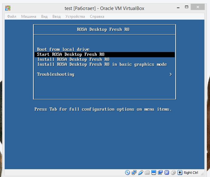Select Boot from local drive
This screenshot has width=210, height=177.
point(63,49)
